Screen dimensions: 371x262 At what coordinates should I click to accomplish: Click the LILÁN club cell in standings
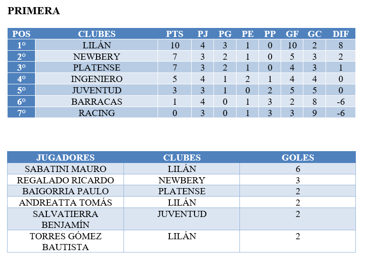point(97,45)
